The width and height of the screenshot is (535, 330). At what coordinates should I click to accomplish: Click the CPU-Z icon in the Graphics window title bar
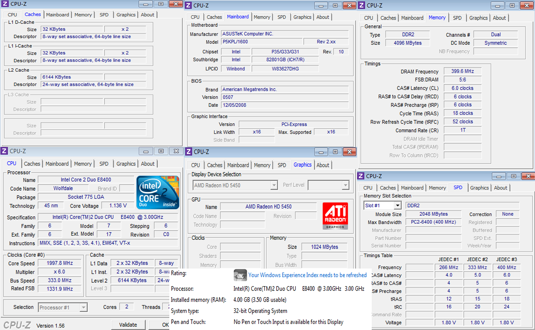coord(189,152)
